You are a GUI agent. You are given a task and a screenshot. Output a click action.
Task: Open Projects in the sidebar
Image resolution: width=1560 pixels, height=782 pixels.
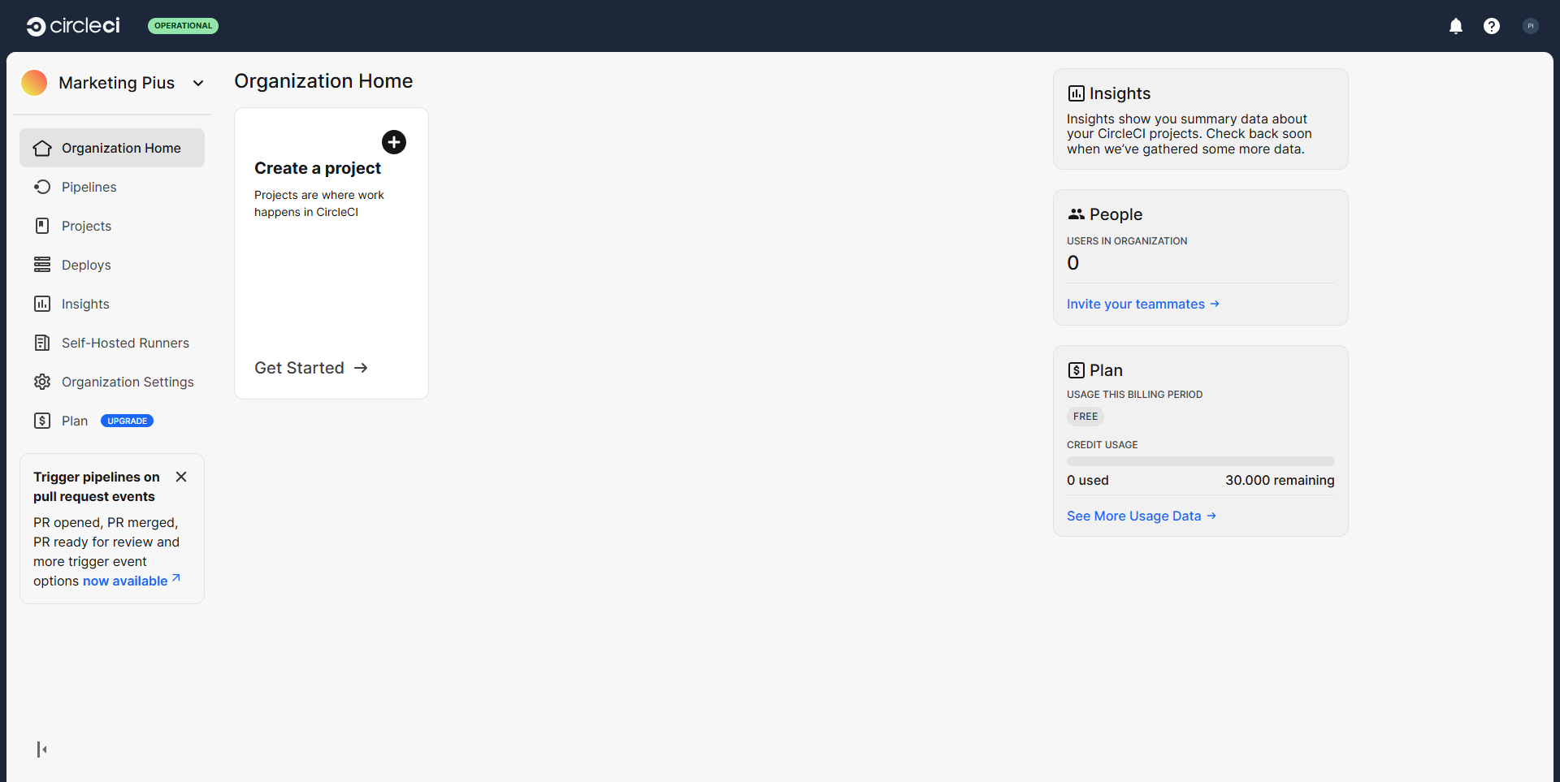click(x=86, y=226)
